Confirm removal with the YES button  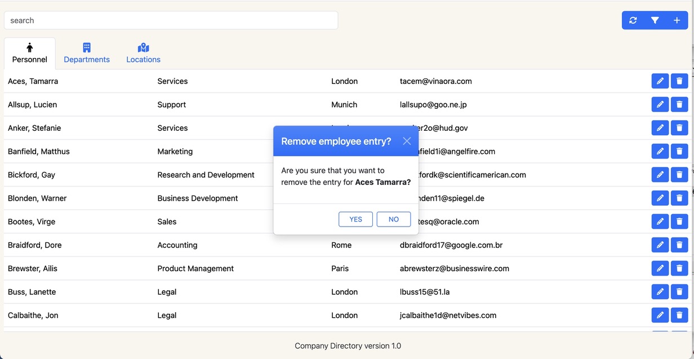pos(355,219)
